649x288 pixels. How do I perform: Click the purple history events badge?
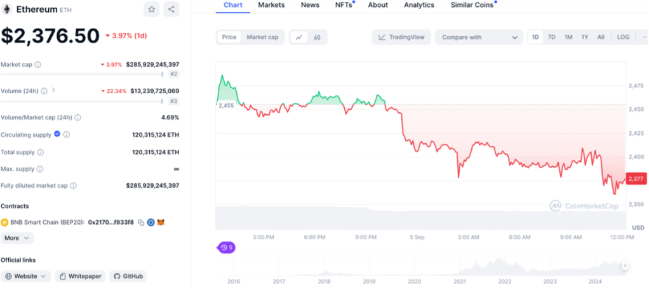click(226, 247)
